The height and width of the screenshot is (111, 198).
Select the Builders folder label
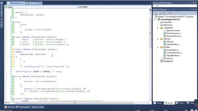(x=167, y=47)
